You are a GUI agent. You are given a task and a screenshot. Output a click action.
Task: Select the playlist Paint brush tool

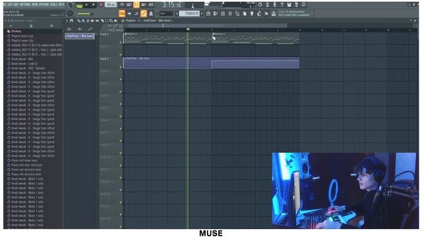83,20
